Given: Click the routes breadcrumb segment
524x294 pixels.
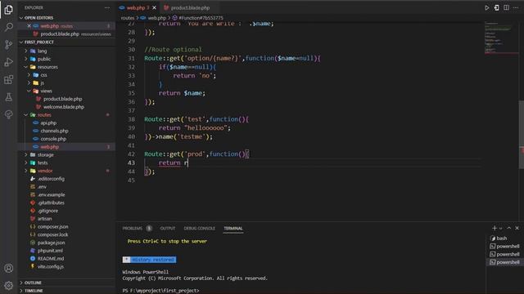Looking at the screenshot, I should (128, 18).
